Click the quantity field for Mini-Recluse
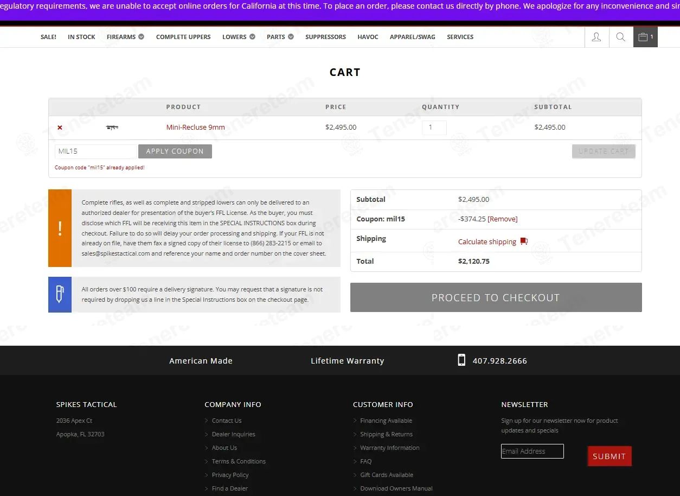 tap(434, 128)
